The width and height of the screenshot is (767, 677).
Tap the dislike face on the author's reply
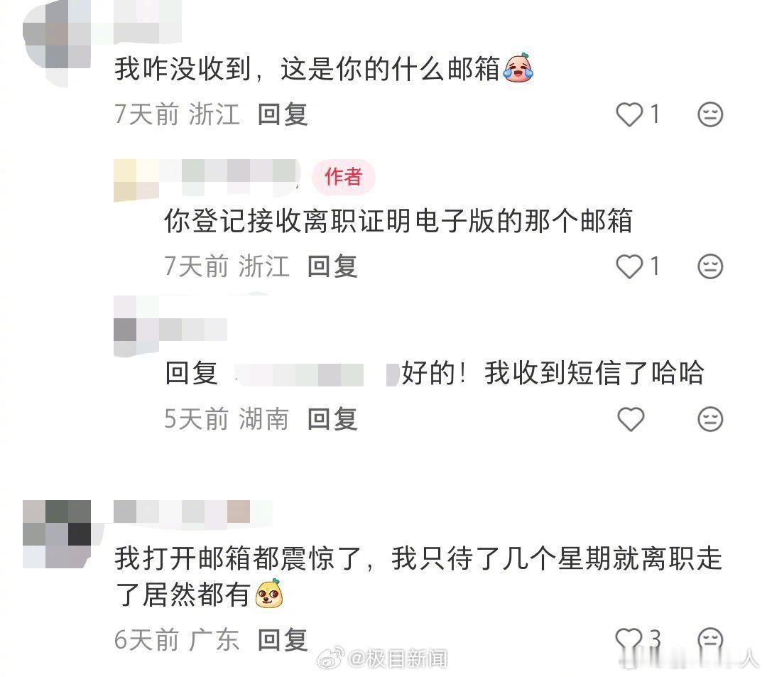click(x=709, y=266)
